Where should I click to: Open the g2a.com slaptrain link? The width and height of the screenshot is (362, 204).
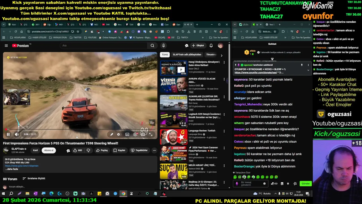(x=21, y=166)
